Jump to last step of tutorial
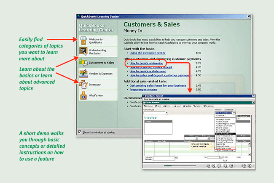The width and height of the screenshot is (274, 183). coord(231,166)
